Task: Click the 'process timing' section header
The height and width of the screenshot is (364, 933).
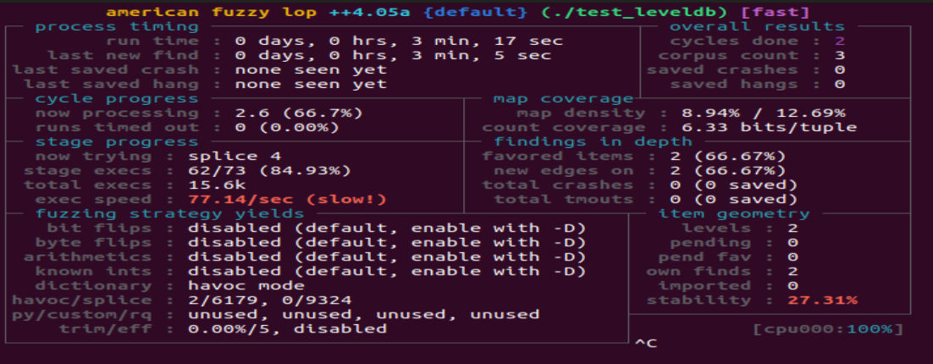Action: point(117,26)
